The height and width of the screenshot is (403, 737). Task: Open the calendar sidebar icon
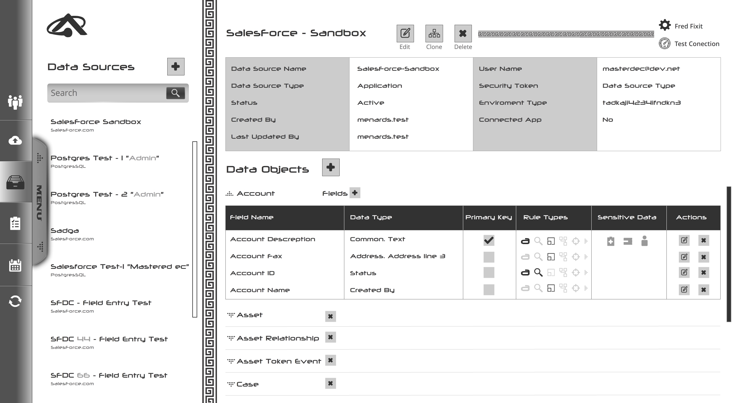coord(15,265)
